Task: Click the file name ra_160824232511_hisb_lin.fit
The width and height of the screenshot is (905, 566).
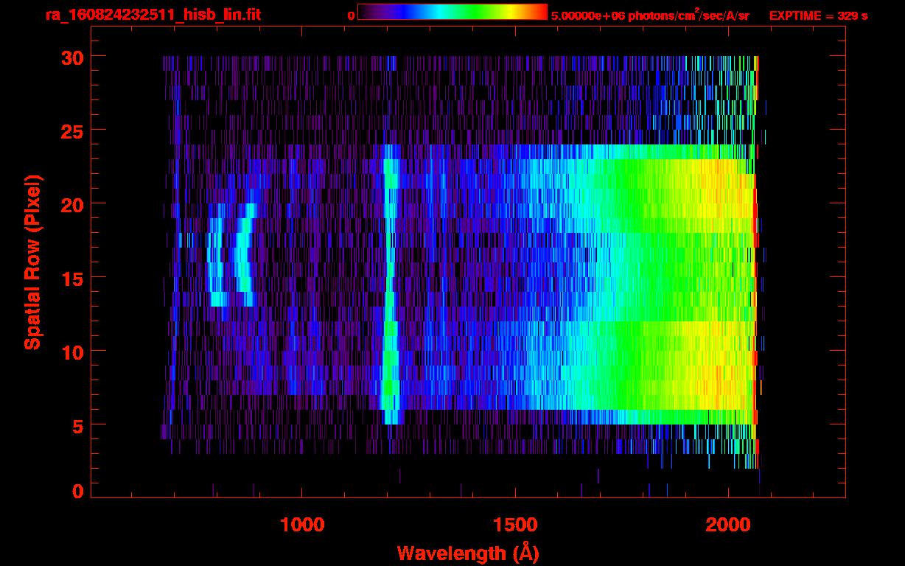Action: (153, 15)
